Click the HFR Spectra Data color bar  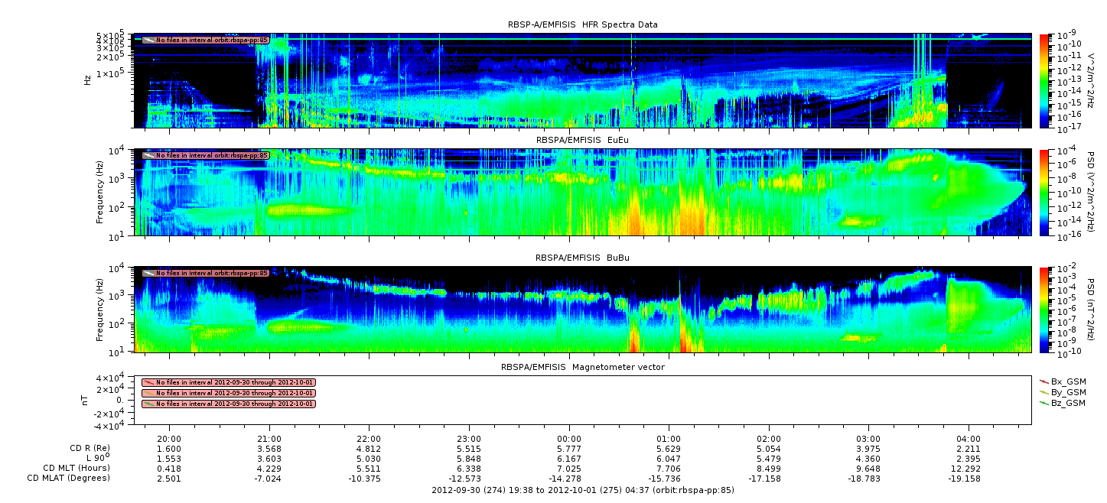pyautogui.click(x=1044, y=80)
